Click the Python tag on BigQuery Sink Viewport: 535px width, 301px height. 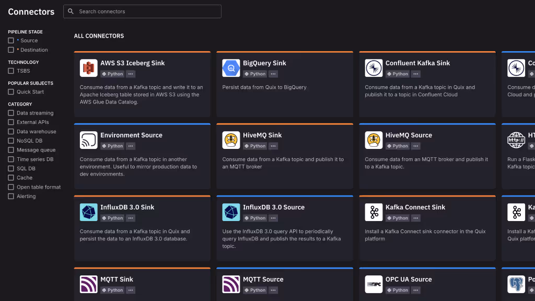(255, 74)
